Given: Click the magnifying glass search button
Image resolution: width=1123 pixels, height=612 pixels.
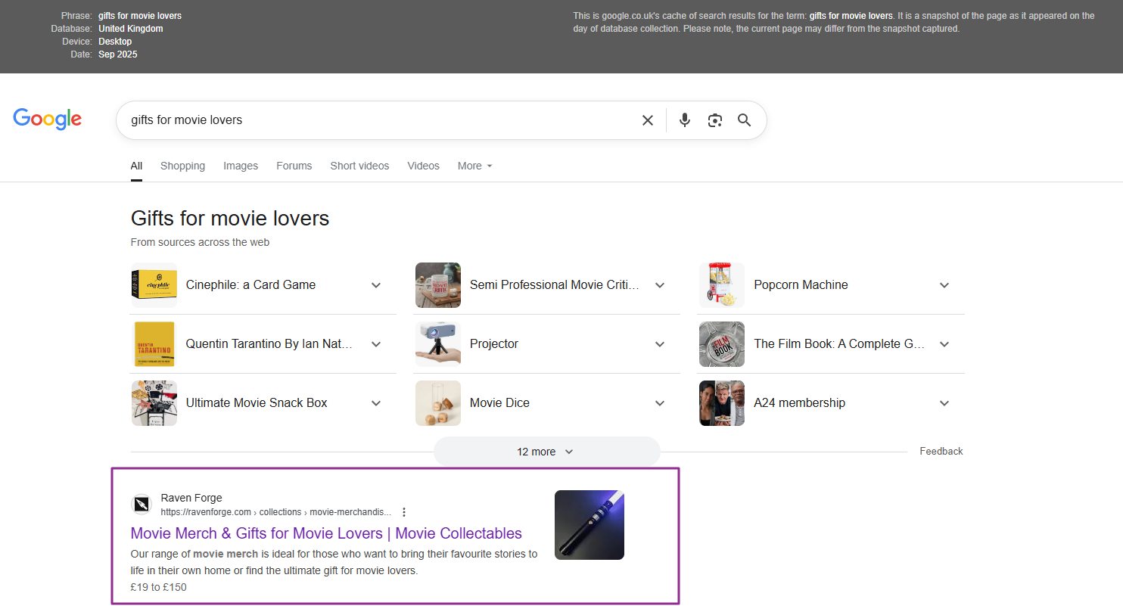Looking at the screenshot, I should click(745, 120).
